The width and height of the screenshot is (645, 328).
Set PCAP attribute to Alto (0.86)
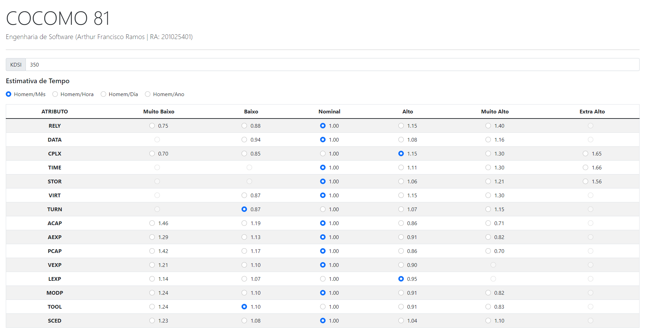401,251
